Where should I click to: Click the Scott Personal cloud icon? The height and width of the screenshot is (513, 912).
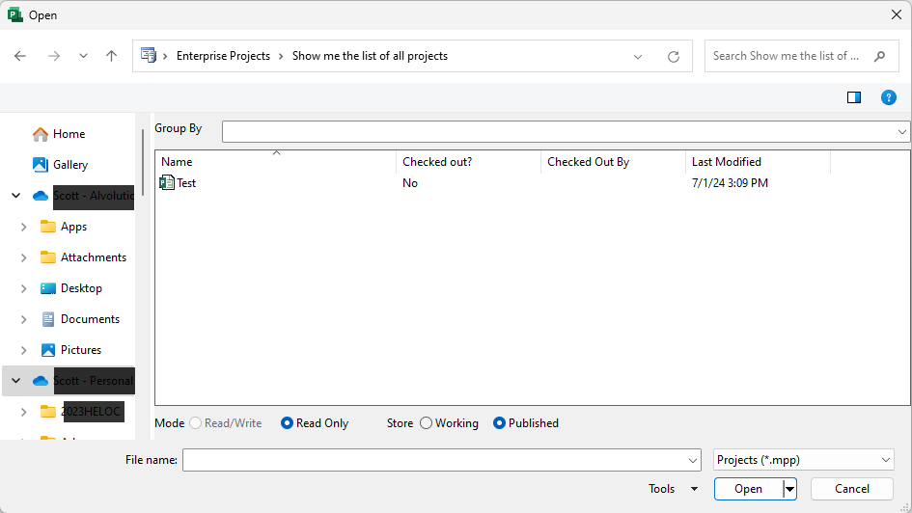[41, 381]
